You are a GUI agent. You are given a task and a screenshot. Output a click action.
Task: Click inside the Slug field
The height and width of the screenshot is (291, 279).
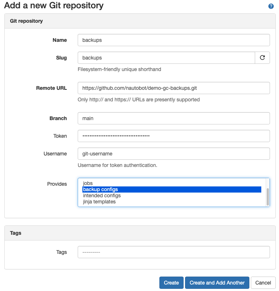[x=166, y=57]
